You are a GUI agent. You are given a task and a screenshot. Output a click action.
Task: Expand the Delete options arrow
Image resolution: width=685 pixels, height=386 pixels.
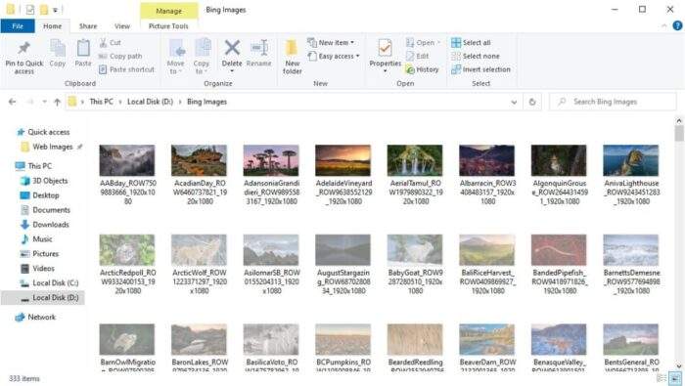232,71
